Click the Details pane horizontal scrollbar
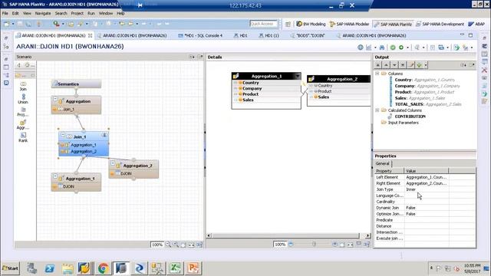Screen dimensions: 491x276 tap(285, 235)
